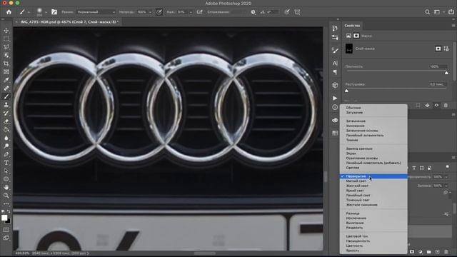Screen dimensions: 457x257
Task: Add layer mask icon in Layers panel bottom
Action: coord(412,252)
